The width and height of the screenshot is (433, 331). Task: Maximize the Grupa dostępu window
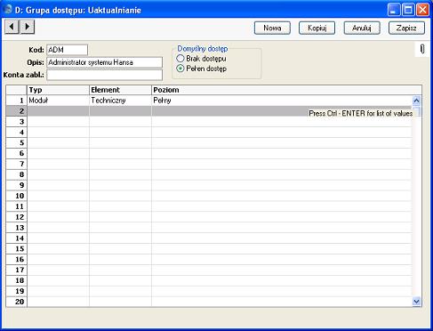pos(408,10)
